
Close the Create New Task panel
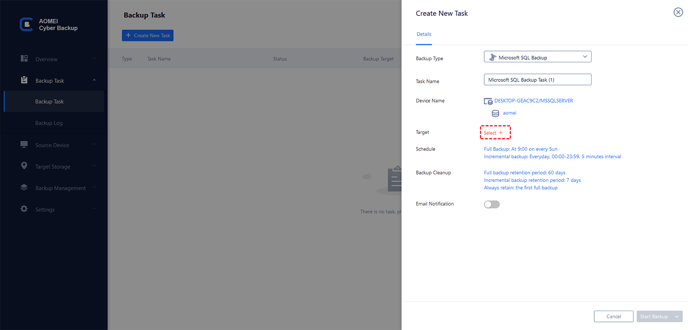click(x=678, y=12)
